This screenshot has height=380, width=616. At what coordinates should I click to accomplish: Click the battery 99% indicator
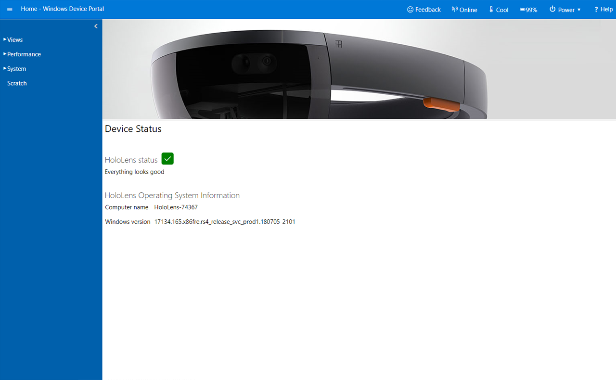(x=528, y=10)
